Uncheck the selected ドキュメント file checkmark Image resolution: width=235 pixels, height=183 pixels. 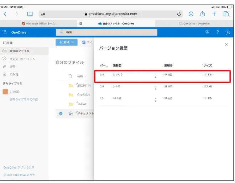(61, 114)
